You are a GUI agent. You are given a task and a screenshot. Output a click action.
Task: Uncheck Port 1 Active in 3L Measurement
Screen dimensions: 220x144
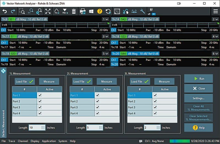click(x=155, y=95)
